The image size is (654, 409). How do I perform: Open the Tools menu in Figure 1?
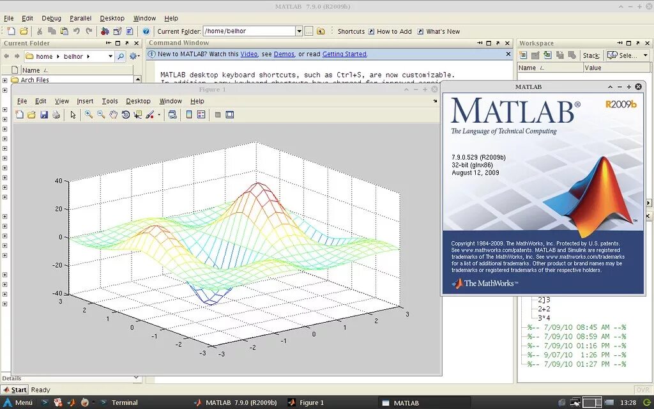point(110,101)
